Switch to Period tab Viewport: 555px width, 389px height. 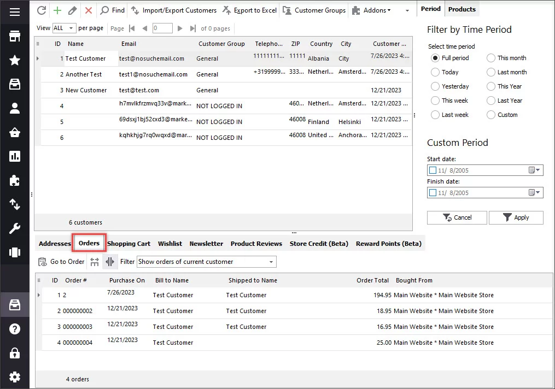[431, 9]
